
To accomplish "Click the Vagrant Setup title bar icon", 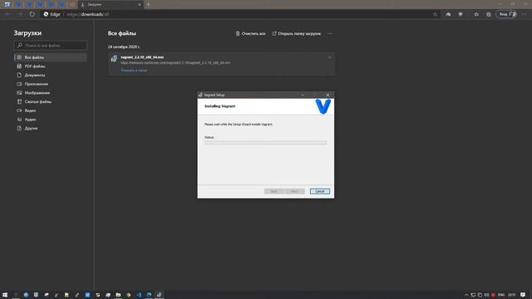I will (200, 95).
